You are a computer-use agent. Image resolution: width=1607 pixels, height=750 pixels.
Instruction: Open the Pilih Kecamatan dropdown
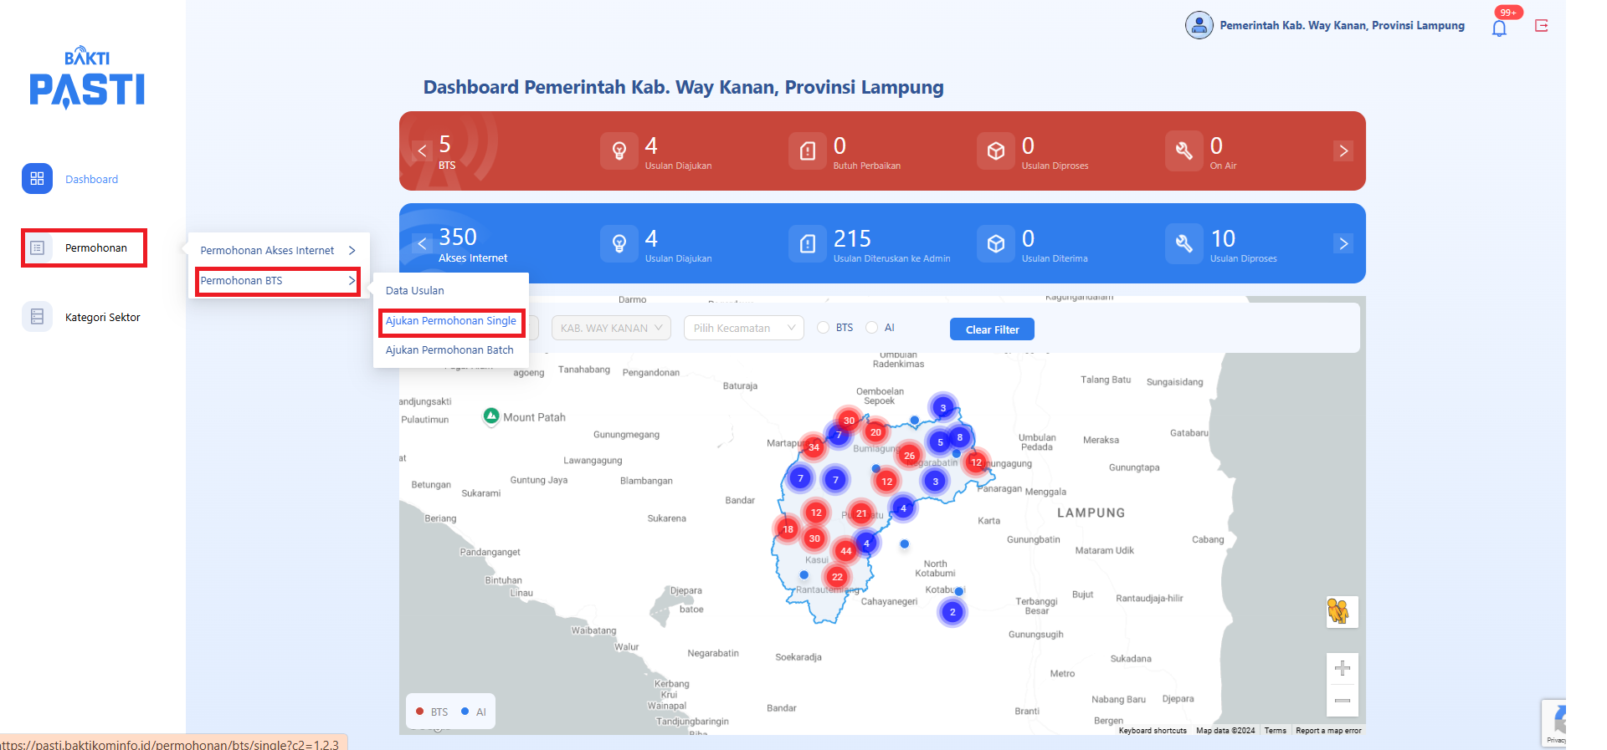[743, 328]
